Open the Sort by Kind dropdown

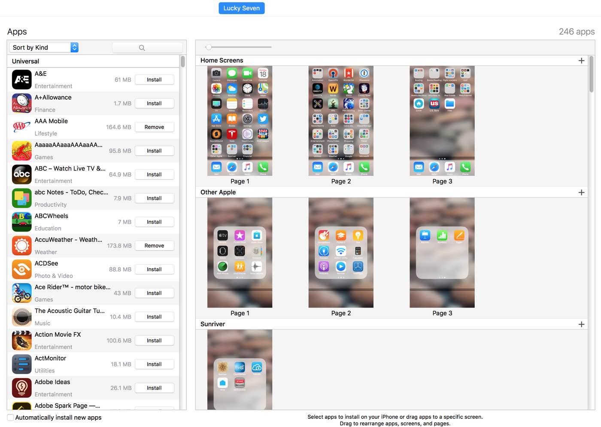click(x=44, y=47)
